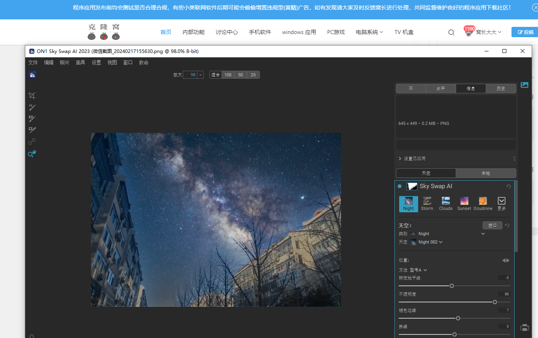Open the 面具 menu
The image size is (538, 338).
81,62
